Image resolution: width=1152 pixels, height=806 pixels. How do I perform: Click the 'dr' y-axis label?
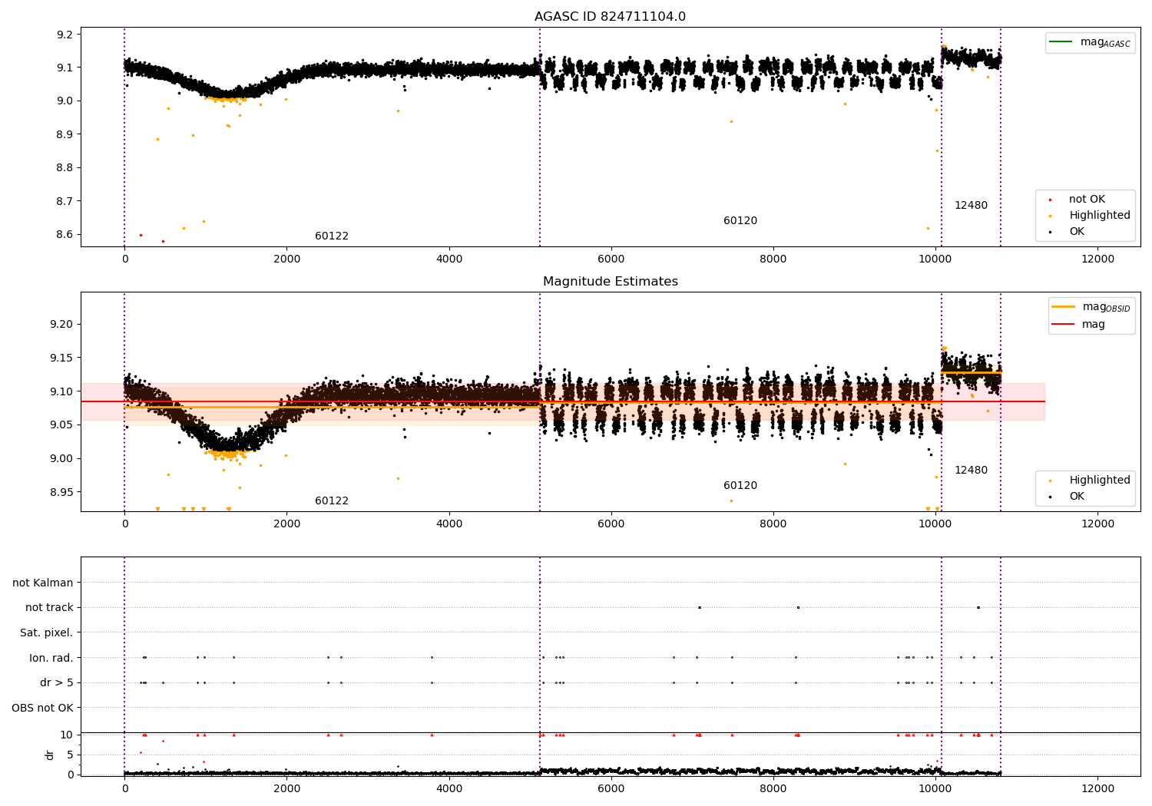click(50, 755)
